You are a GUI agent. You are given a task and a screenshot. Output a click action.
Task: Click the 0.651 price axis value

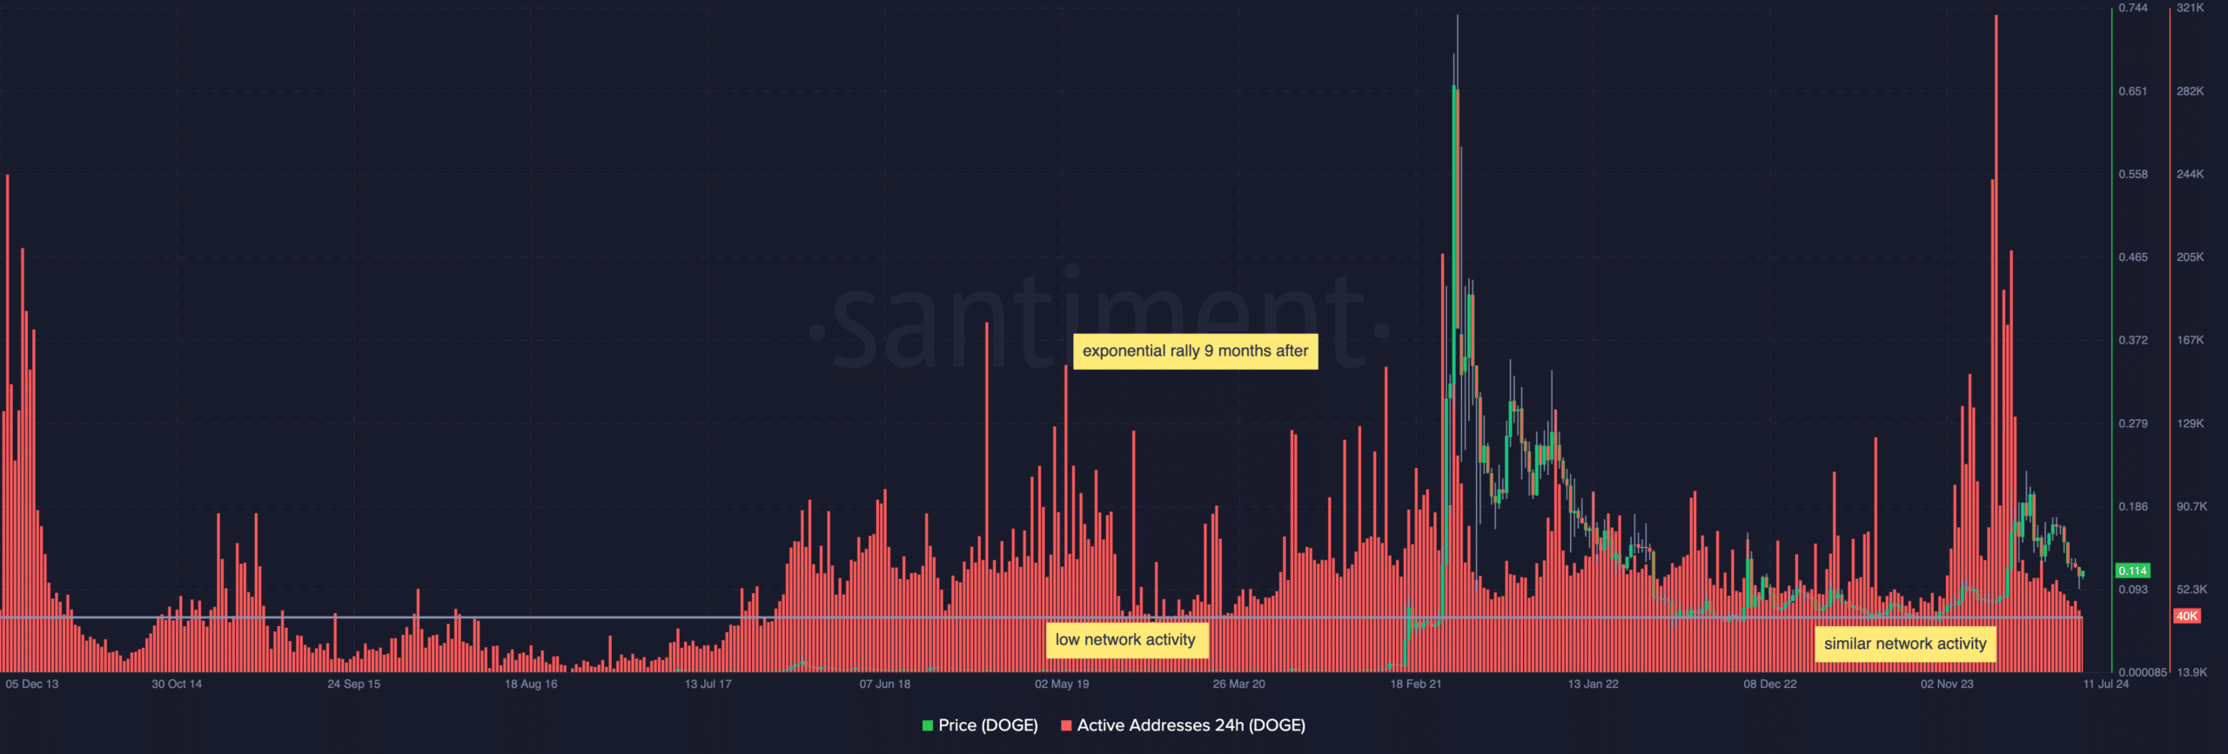click(x=2133, y=91)
